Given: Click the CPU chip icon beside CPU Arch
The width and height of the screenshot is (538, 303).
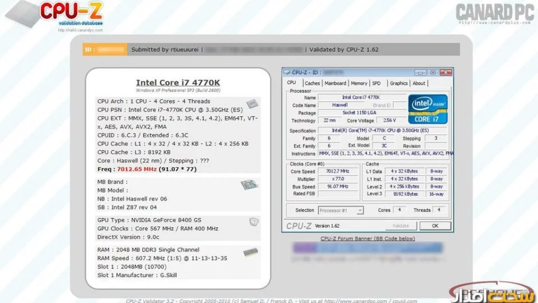Looking at the screenshot, I should pos(252,103).
